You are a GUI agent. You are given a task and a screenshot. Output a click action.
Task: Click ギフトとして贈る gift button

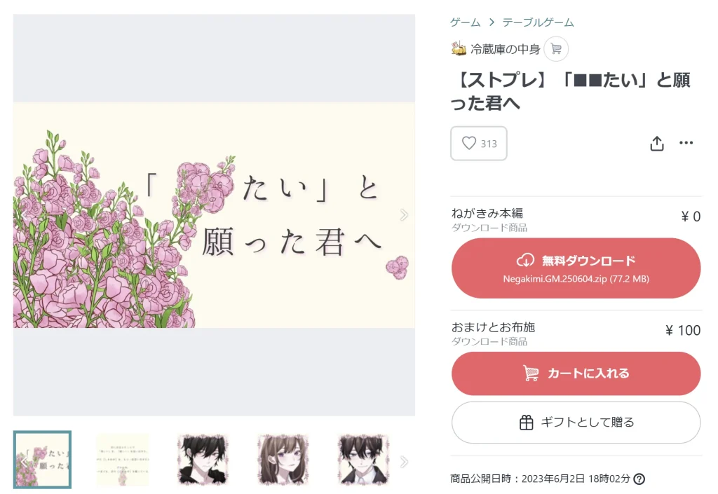(576, 423)
